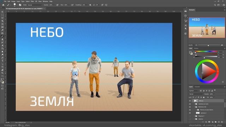Viewport: 226px width, 127px height.
Task: Open the Window menu
Action: tap(45, 1)
